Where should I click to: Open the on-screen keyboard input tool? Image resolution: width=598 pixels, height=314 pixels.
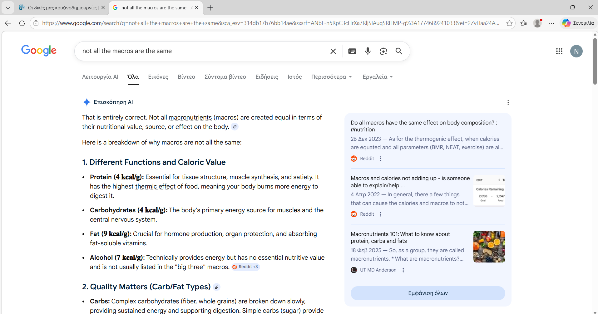click(352, 51)
